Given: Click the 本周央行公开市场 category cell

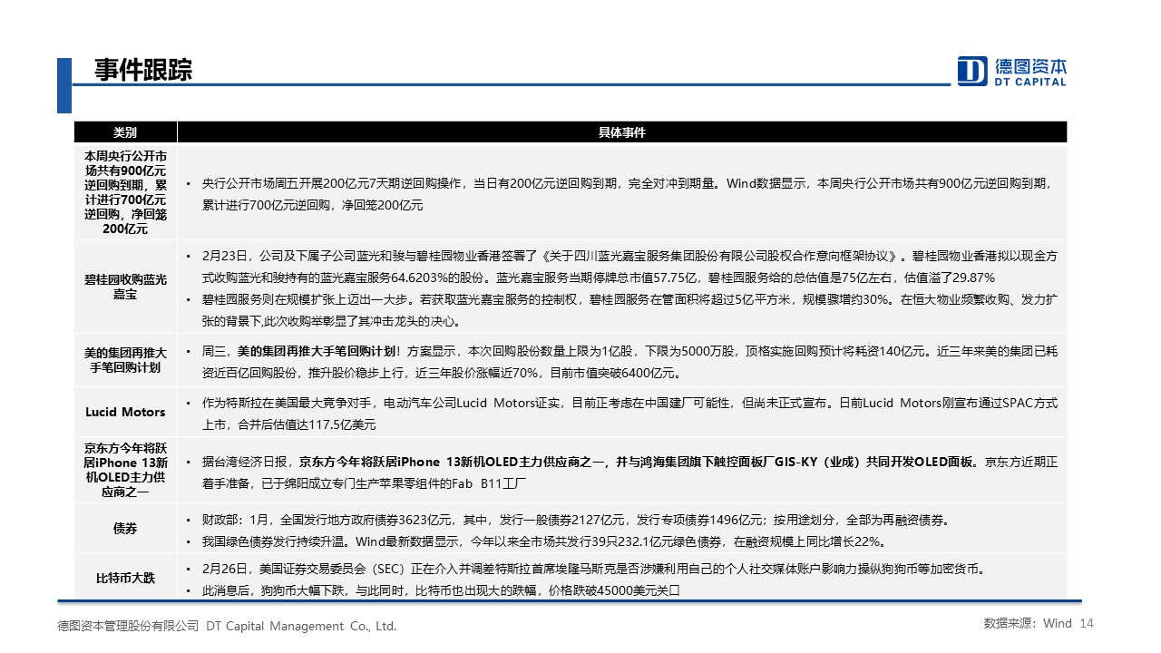Looking at the screenshot, I should click(x=125, y=191).
